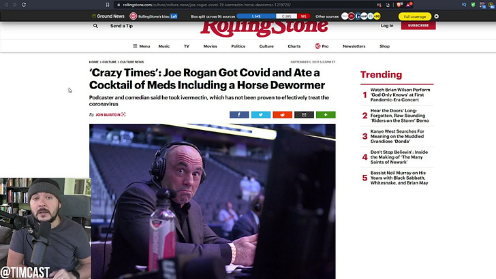496x279 pixels.
Task: Click the Trending heading
Action: [x=381, y=75]
